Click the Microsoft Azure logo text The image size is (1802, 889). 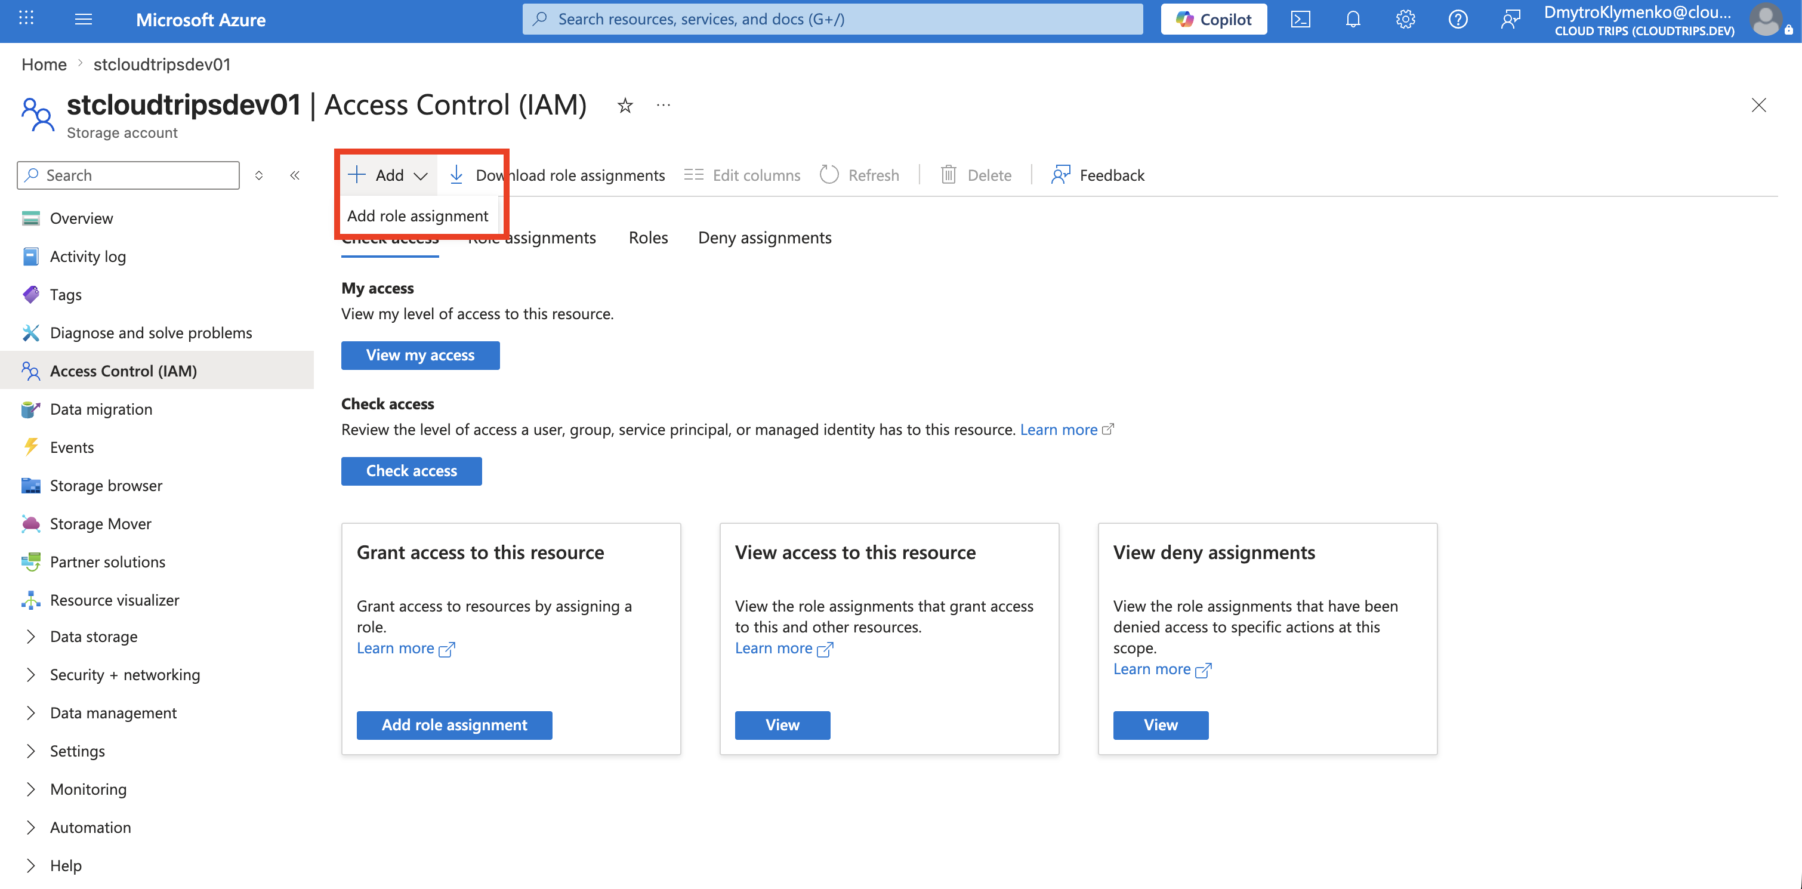[x=200, y=20]
